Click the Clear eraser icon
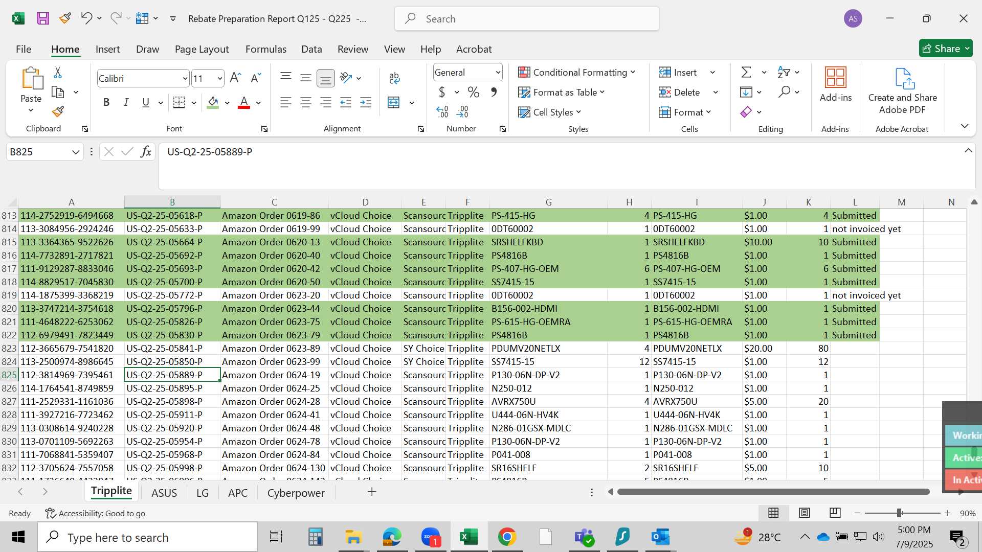Screen dimensions: 982x552 coord(746,112)
